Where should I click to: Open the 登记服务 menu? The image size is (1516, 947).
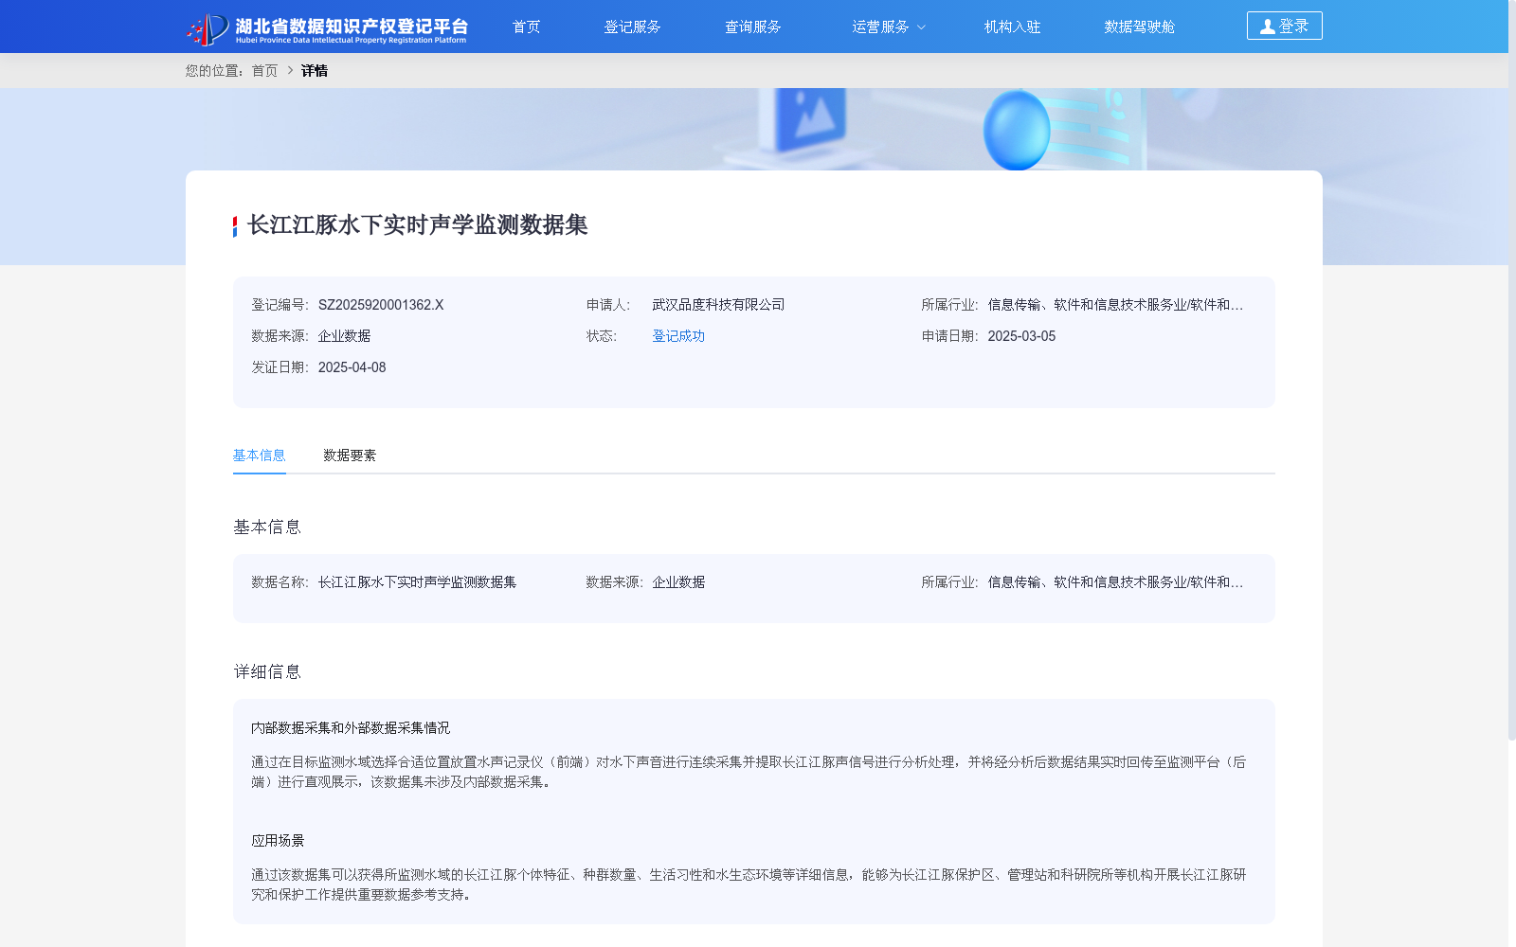pos(632,27)
